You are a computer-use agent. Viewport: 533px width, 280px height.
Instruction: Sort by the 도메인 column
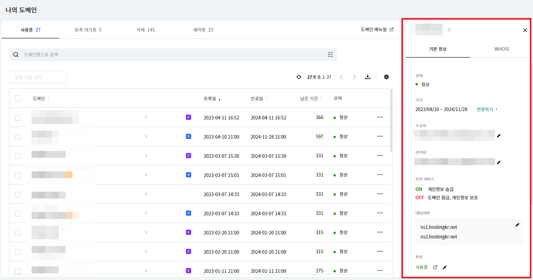coord(41,99)
